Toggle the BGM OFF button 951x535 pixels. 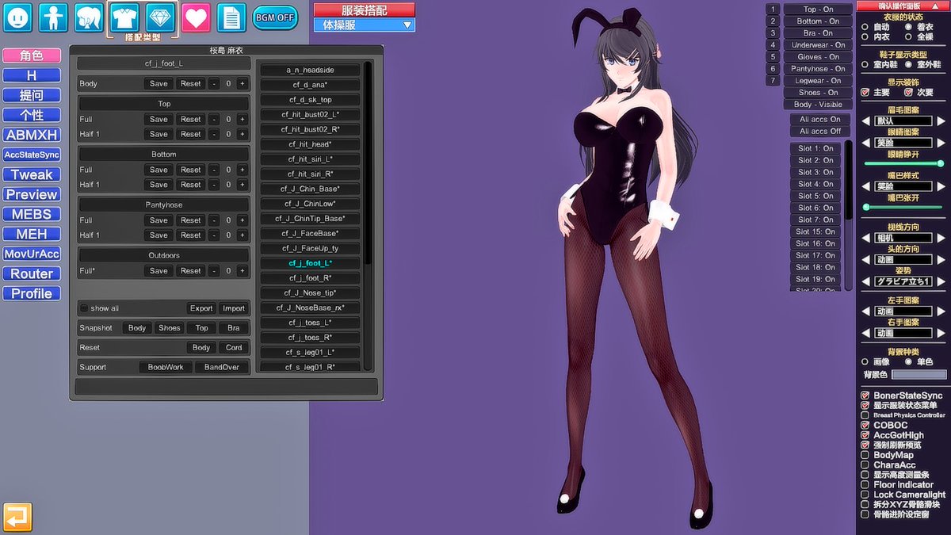click(x=275, y=17)
